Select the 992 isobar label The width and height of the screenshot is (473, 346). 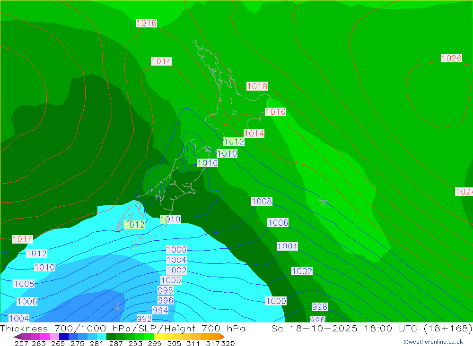pos(144,319)
